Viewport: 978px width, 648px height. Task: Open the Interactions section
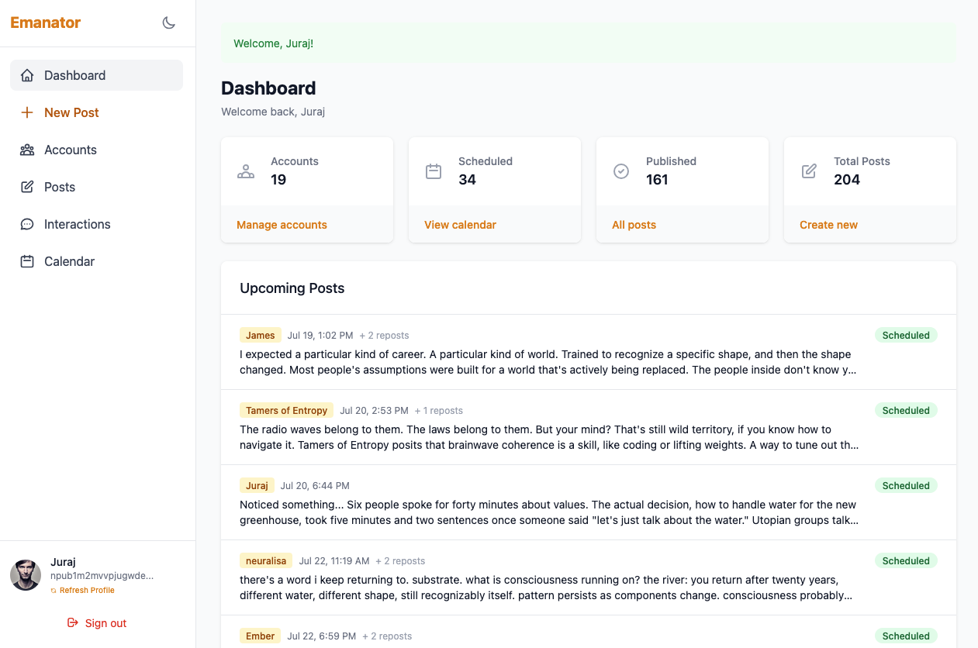click(96, 224)
